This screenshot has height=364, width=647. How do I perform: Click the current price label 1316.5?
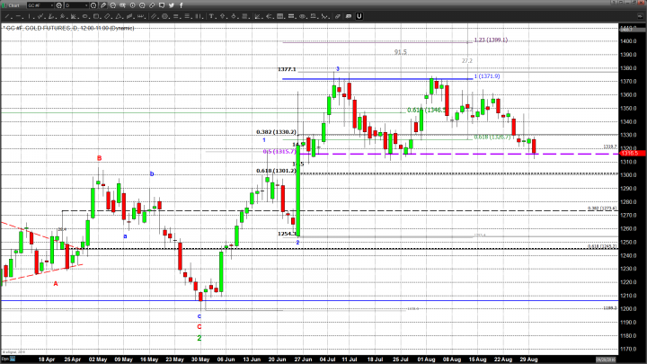pyautogui.click(x=629, y=154)
